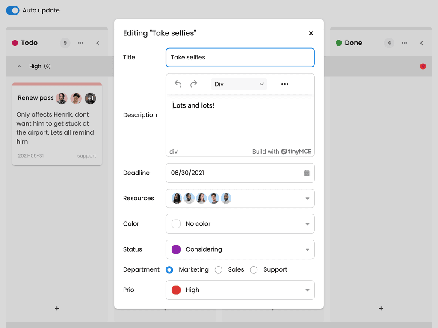The height and width of the screenshot is (328, 438).
Task: Collapse the Done column chevron
Action: [x=422, y=43]
